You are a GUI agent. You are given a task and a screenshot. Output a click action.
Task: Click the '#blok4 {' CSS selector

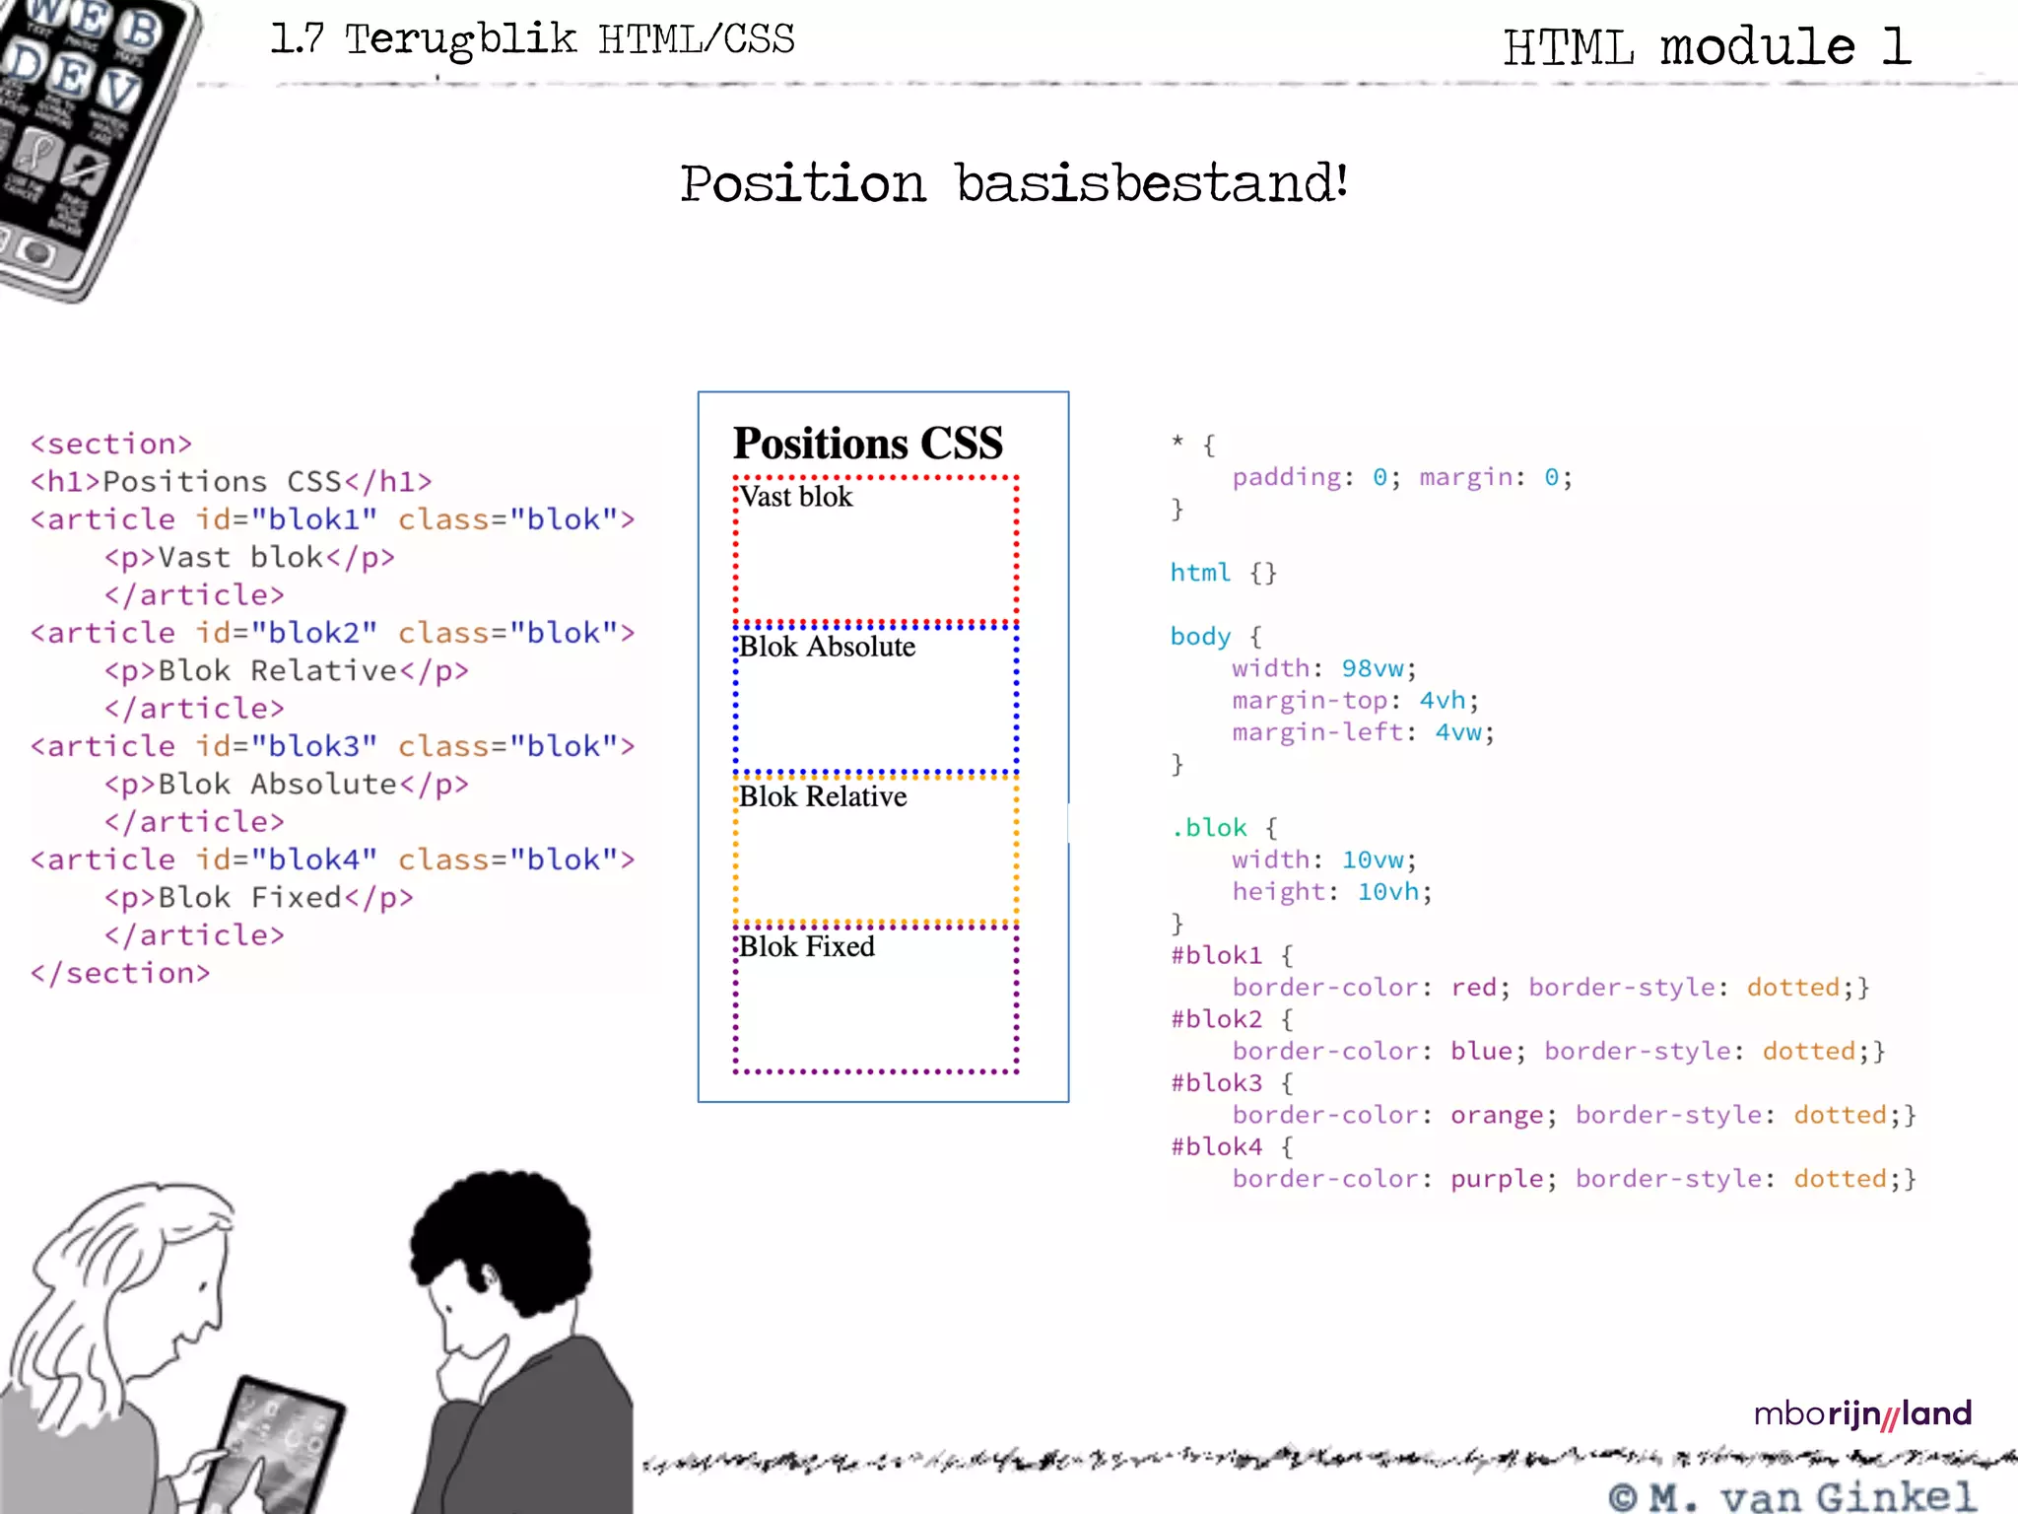[1232, 1147]
